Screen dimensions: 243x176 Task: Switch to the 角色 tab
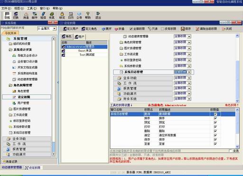point(67,37)
